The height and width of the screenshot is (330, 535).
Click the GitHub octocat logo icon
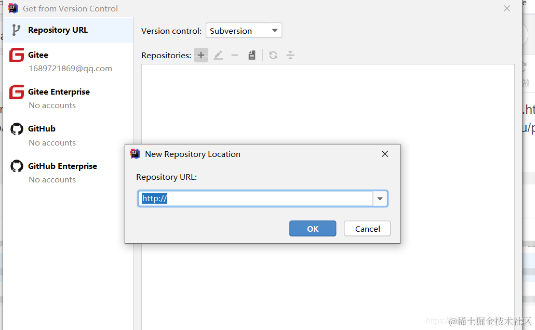click(x=17, y=129)
